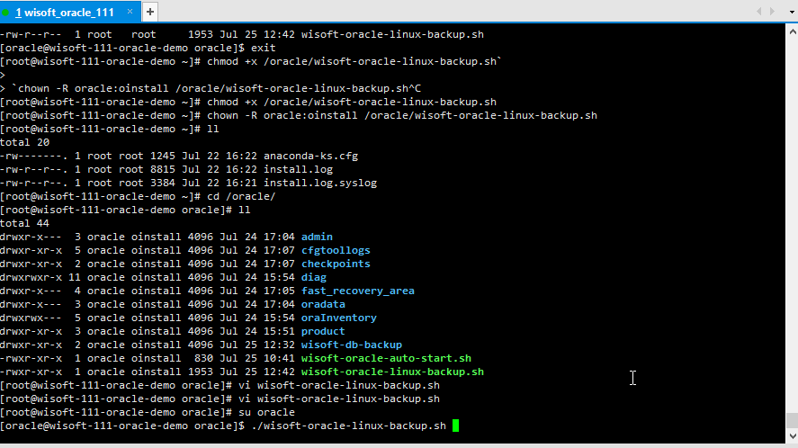The height and width of the screenshot is (448, 798).
Task: Click the green wisoft-oracle-auto-start.sh filename
Action: tap(386, 358)
